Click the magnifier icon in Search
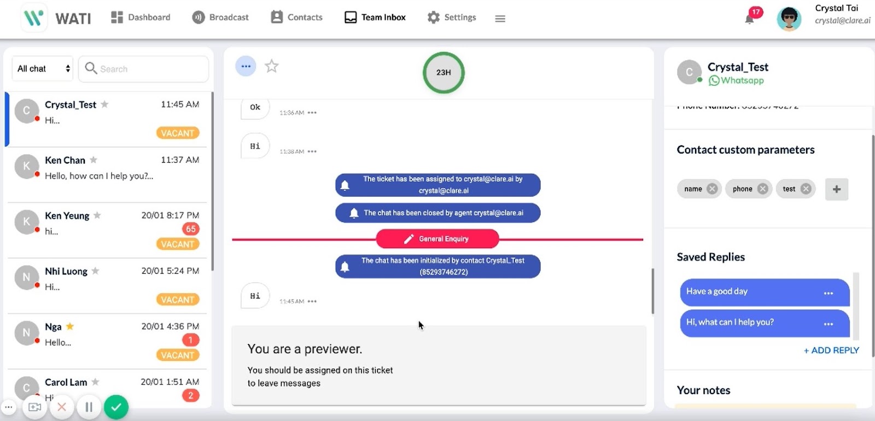 [x=91, y=68]
